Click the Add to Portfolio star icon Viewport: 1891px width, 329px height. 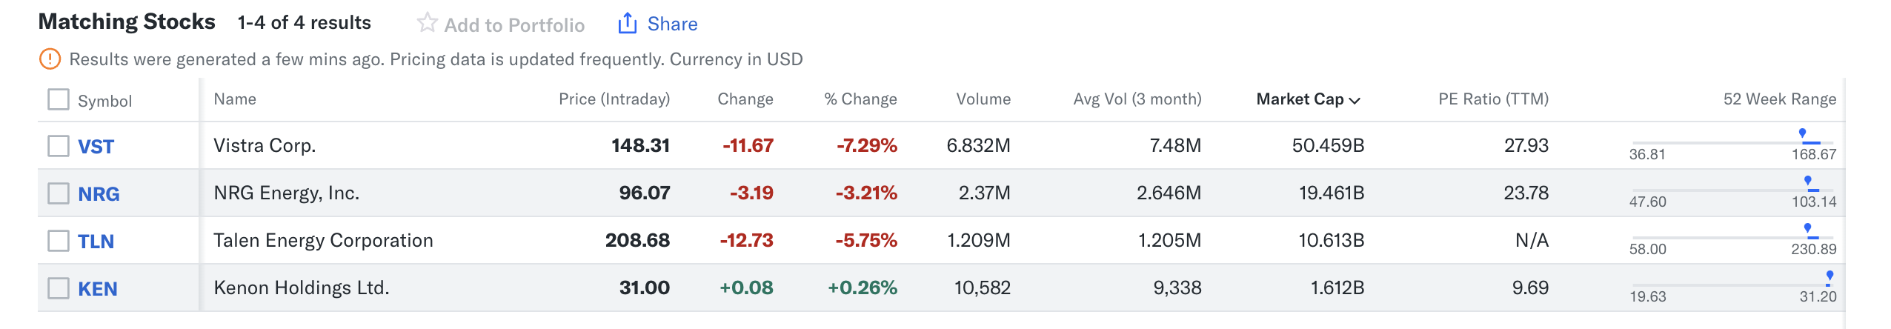coord(427,23)
